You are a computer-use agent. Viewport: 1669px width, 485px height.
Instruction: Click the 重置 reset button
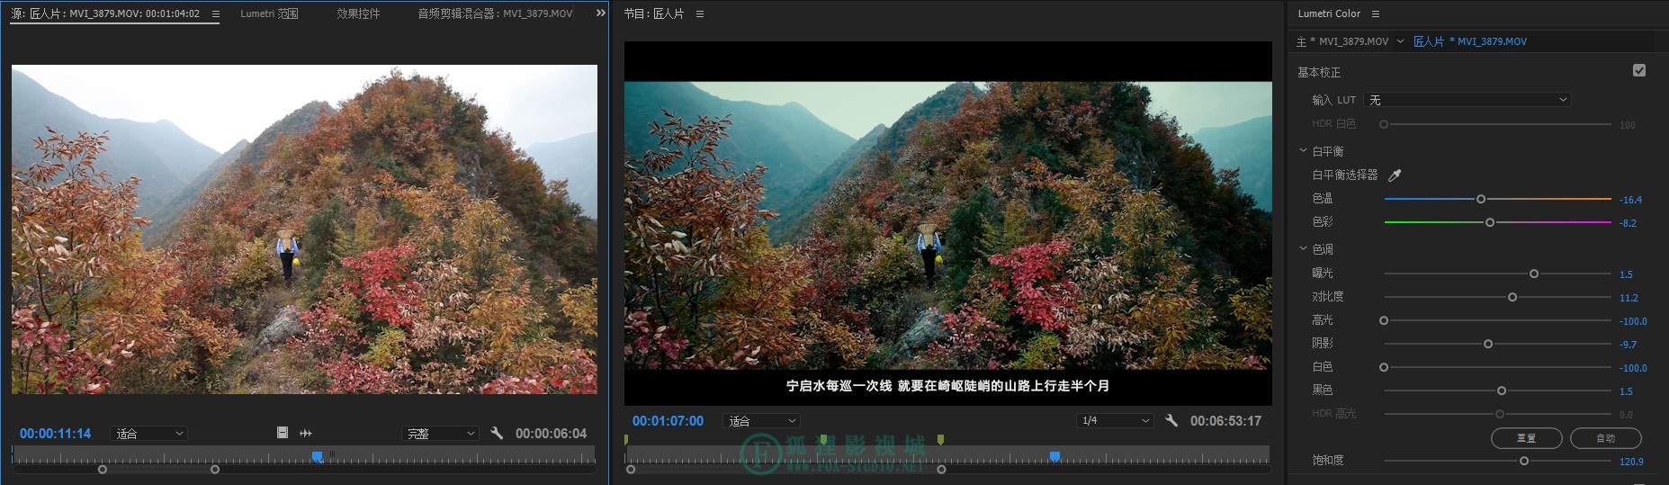(x=1527, y=438)
